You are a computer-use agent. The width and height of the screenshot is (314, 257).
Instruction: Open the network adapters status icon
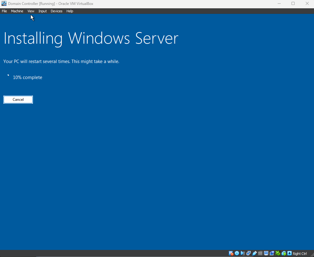(x=249, y=253)
